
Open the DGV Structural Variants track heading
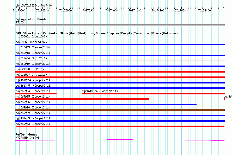click(x=96, y=33)
